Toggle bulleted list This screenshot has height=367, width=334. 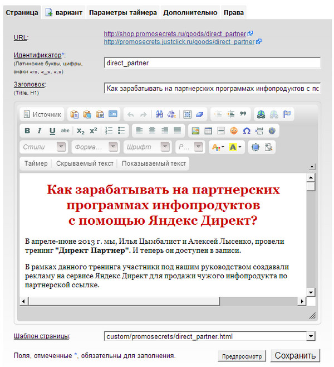[x=121, y=131]
